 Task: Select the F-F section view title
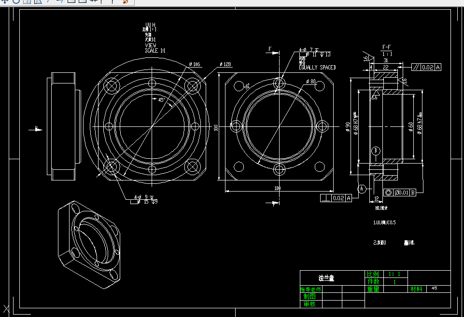tap(386, 47)
